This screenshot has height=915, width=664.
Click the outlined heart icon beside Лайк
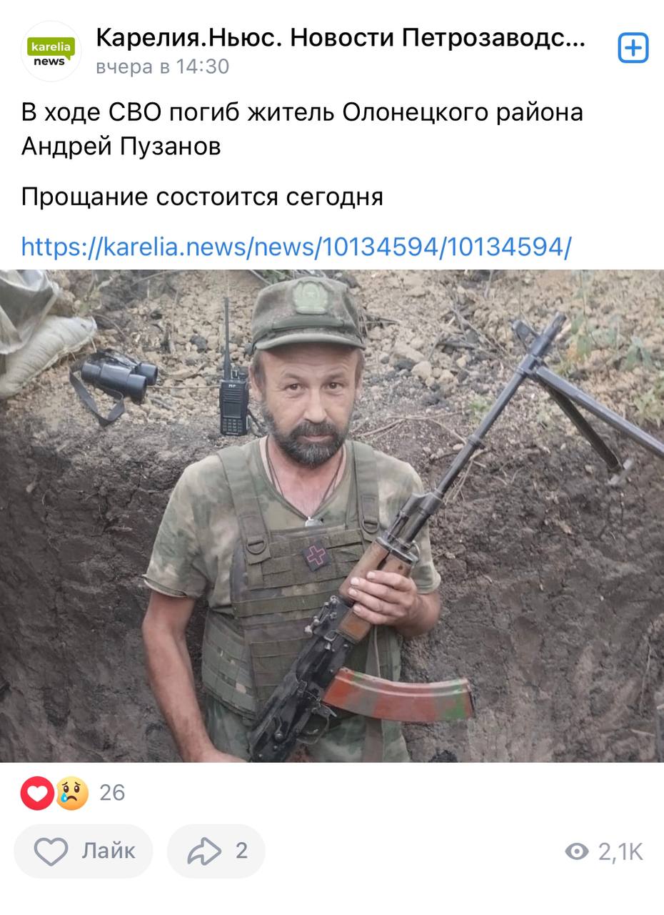click(51, 851)
